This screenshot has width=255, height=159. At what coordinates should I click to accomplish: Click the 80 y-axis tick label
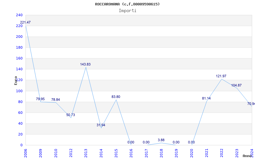tap(20, 102)
